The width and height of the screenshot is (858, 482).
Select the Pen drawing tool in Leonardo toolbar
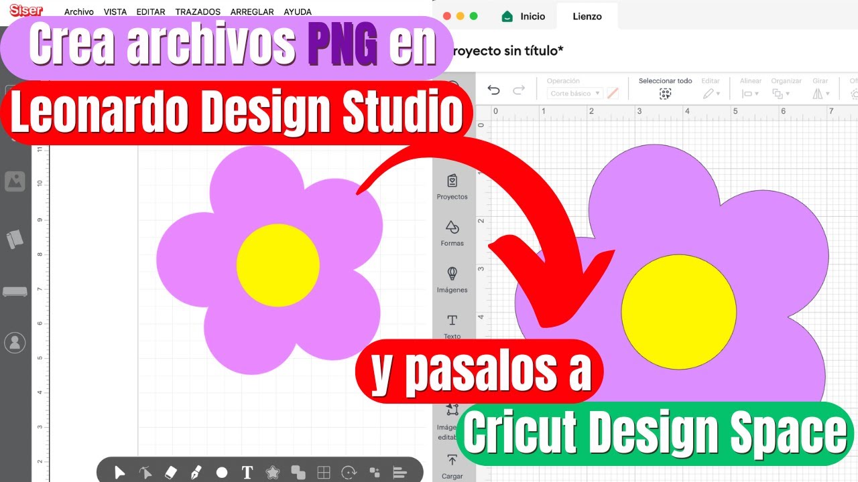coord(196,473)
